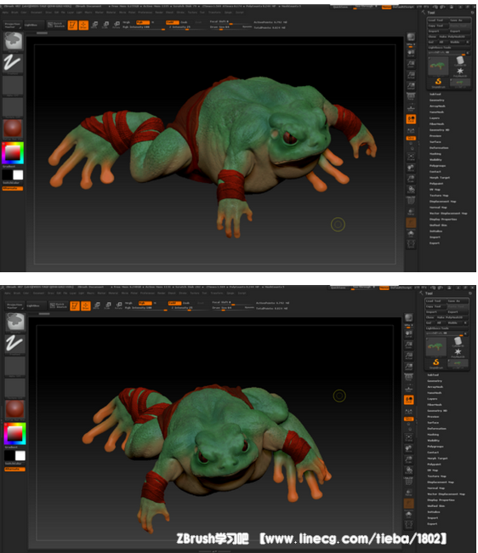
Task: Select Move transform icon in top toolbar, top screenshot
Action: pos(94,25)
